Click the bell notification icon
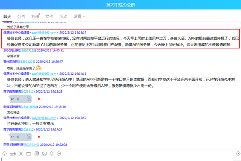 (x=51, y=153)
